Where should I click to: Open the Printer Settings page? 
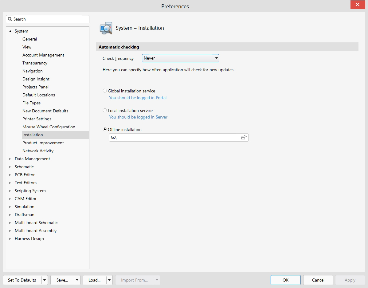(37, 119)
